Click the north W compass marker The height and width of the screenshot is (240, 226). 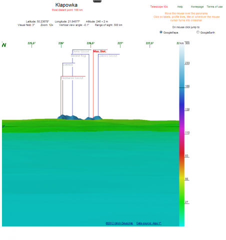4,45
